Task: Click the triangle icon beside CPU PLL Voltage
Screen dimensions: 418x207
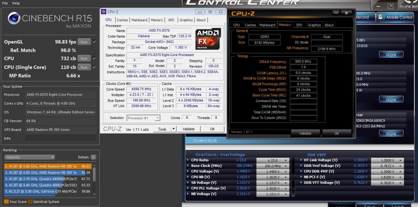Action: click(188, 188)
